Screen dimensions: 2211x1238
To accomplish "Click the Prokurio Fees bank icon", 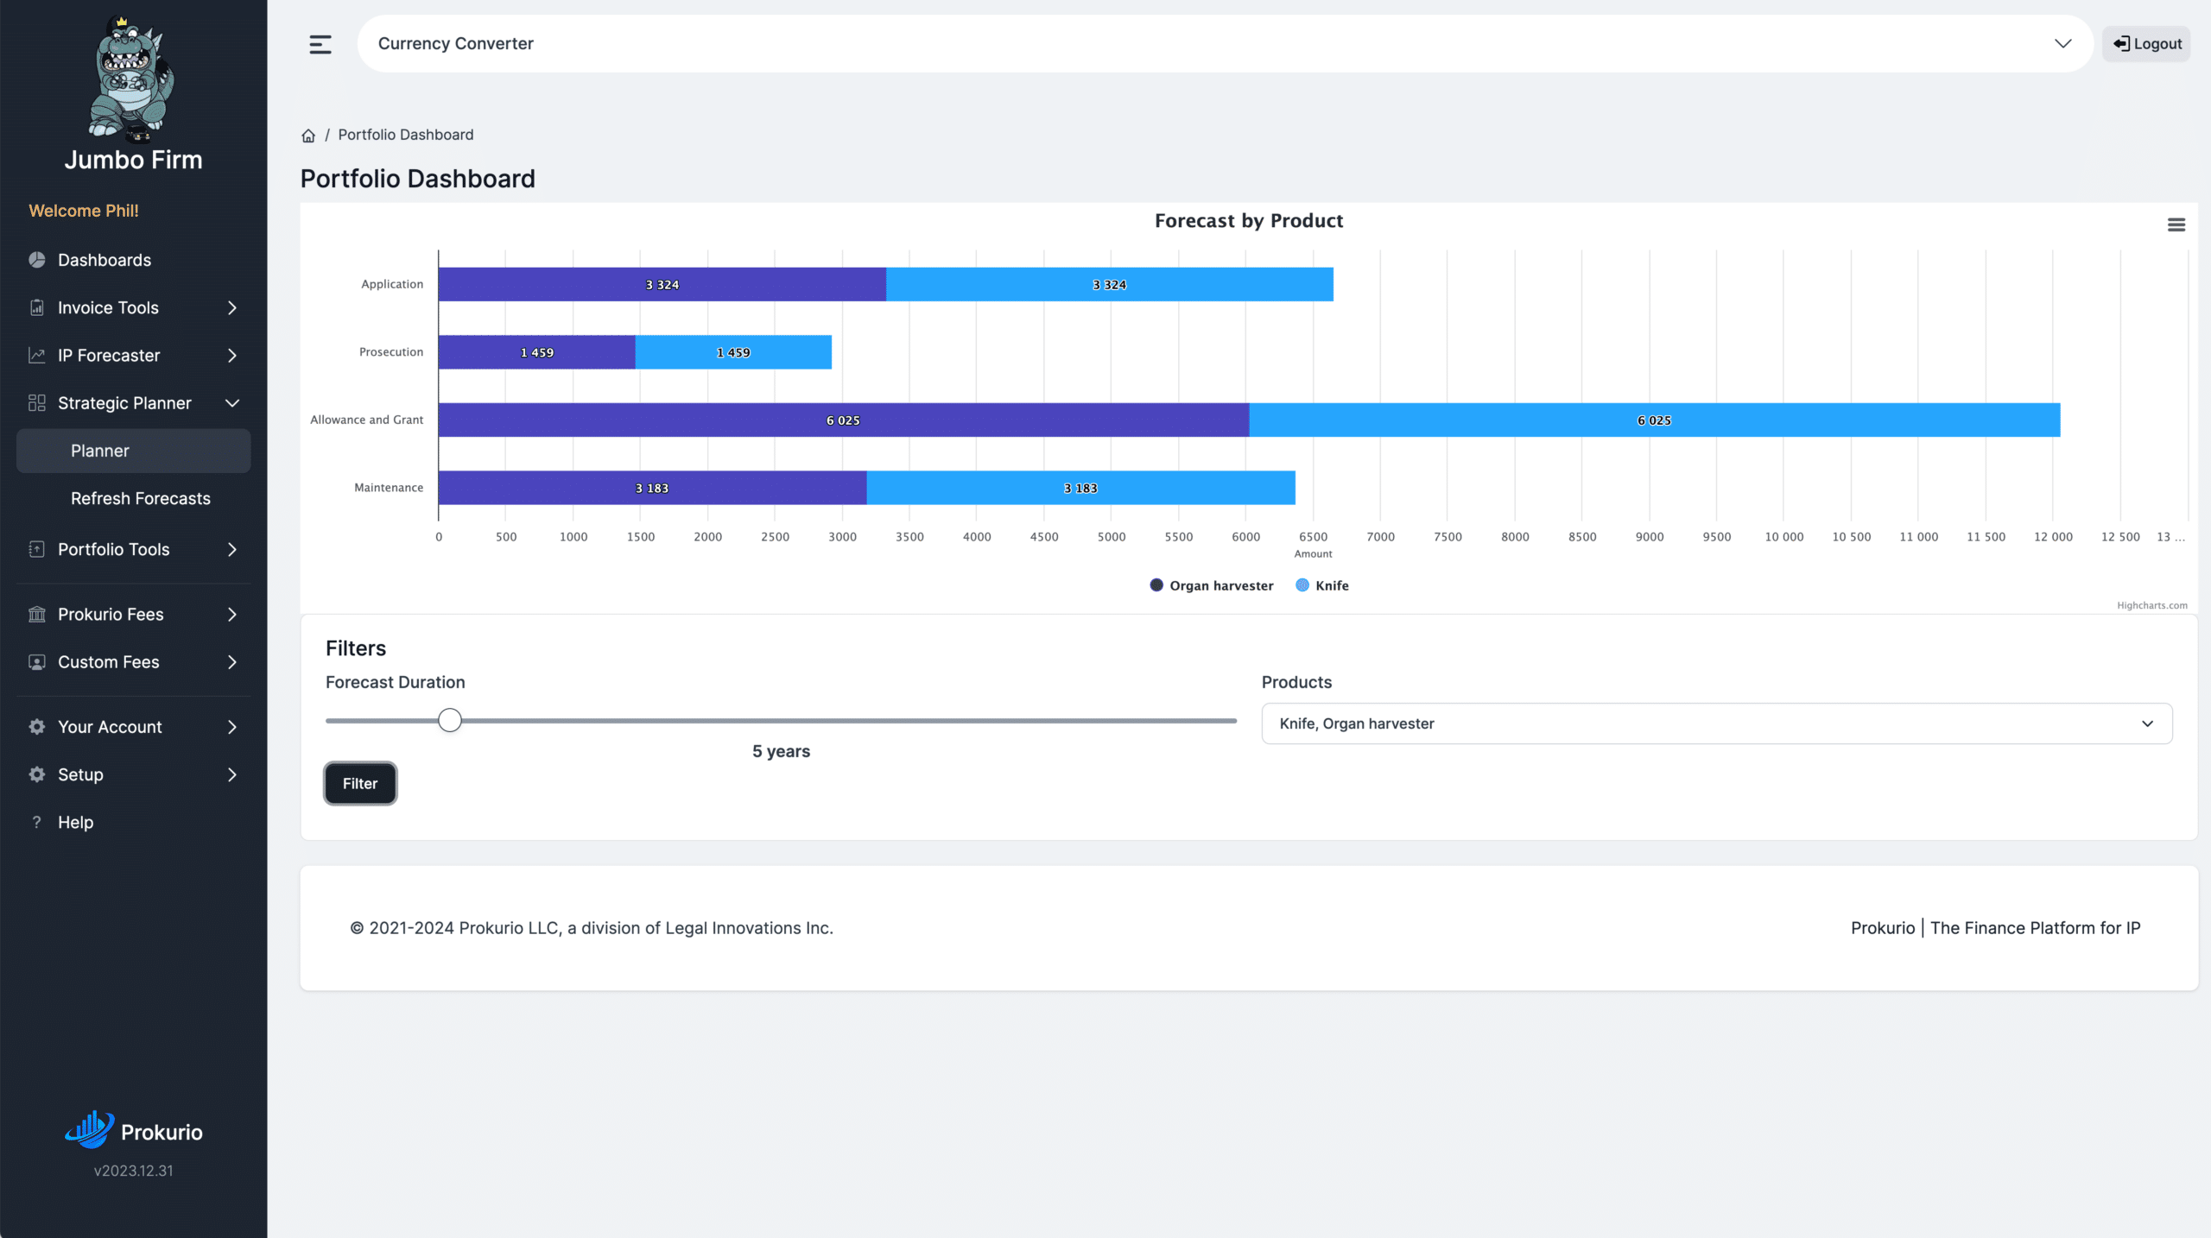I will click(36, 614).
